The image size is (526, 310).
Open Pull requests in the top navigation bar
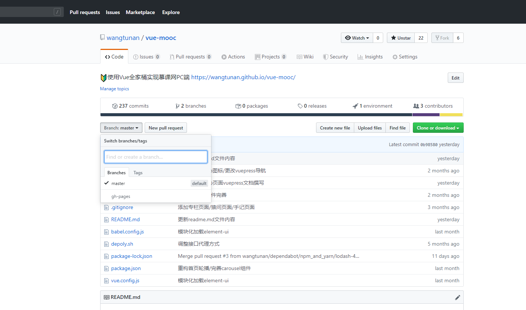[x=85, y=12]
